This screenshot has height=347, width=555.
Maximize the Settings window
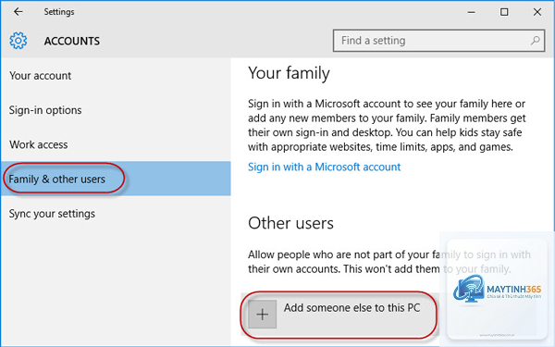[x=504, y=12]
